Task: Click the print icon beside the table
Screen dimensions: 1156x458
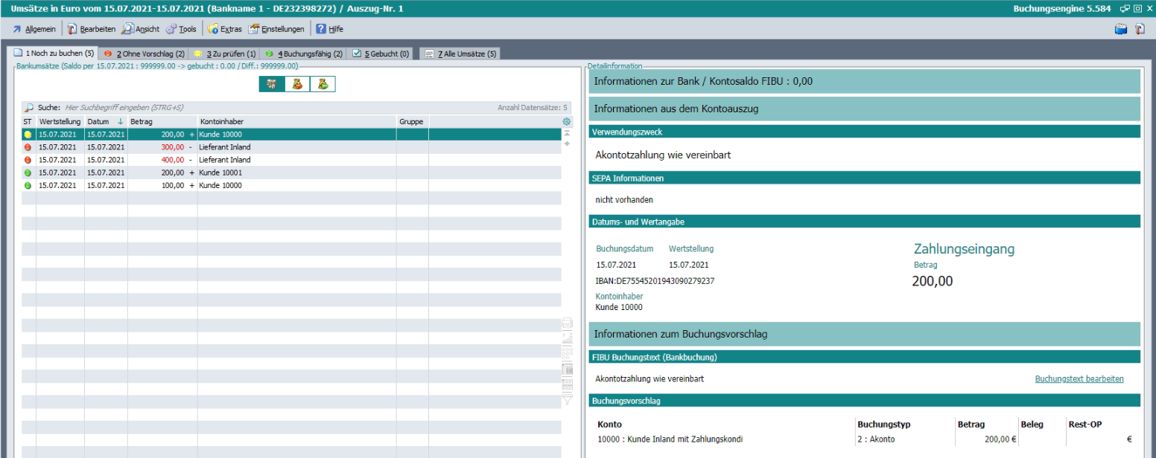Action: pos(567,323)
